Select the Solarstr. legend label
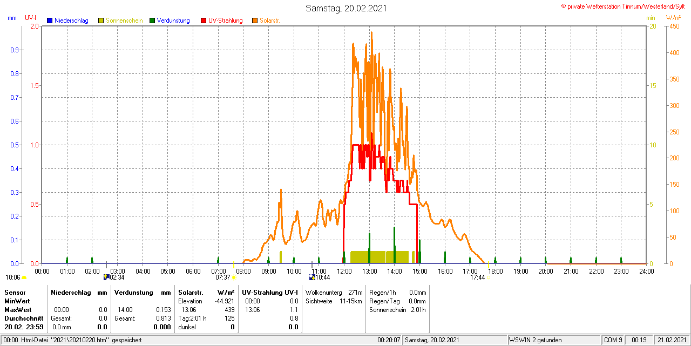This screenshot has height=346, width=691. tap(269, 21)
